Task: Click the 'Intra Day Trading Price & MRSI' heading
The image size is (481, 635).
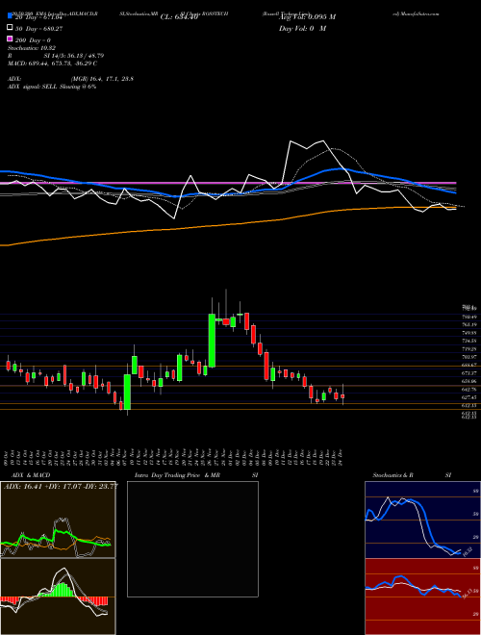Action: click(196, 475)
